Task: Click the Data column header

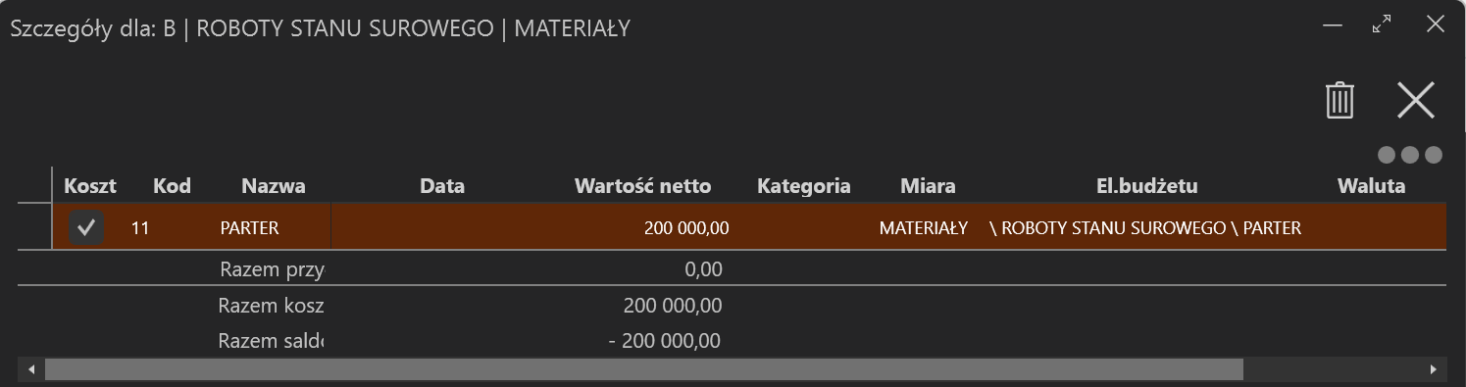Action: click(441, 185)
